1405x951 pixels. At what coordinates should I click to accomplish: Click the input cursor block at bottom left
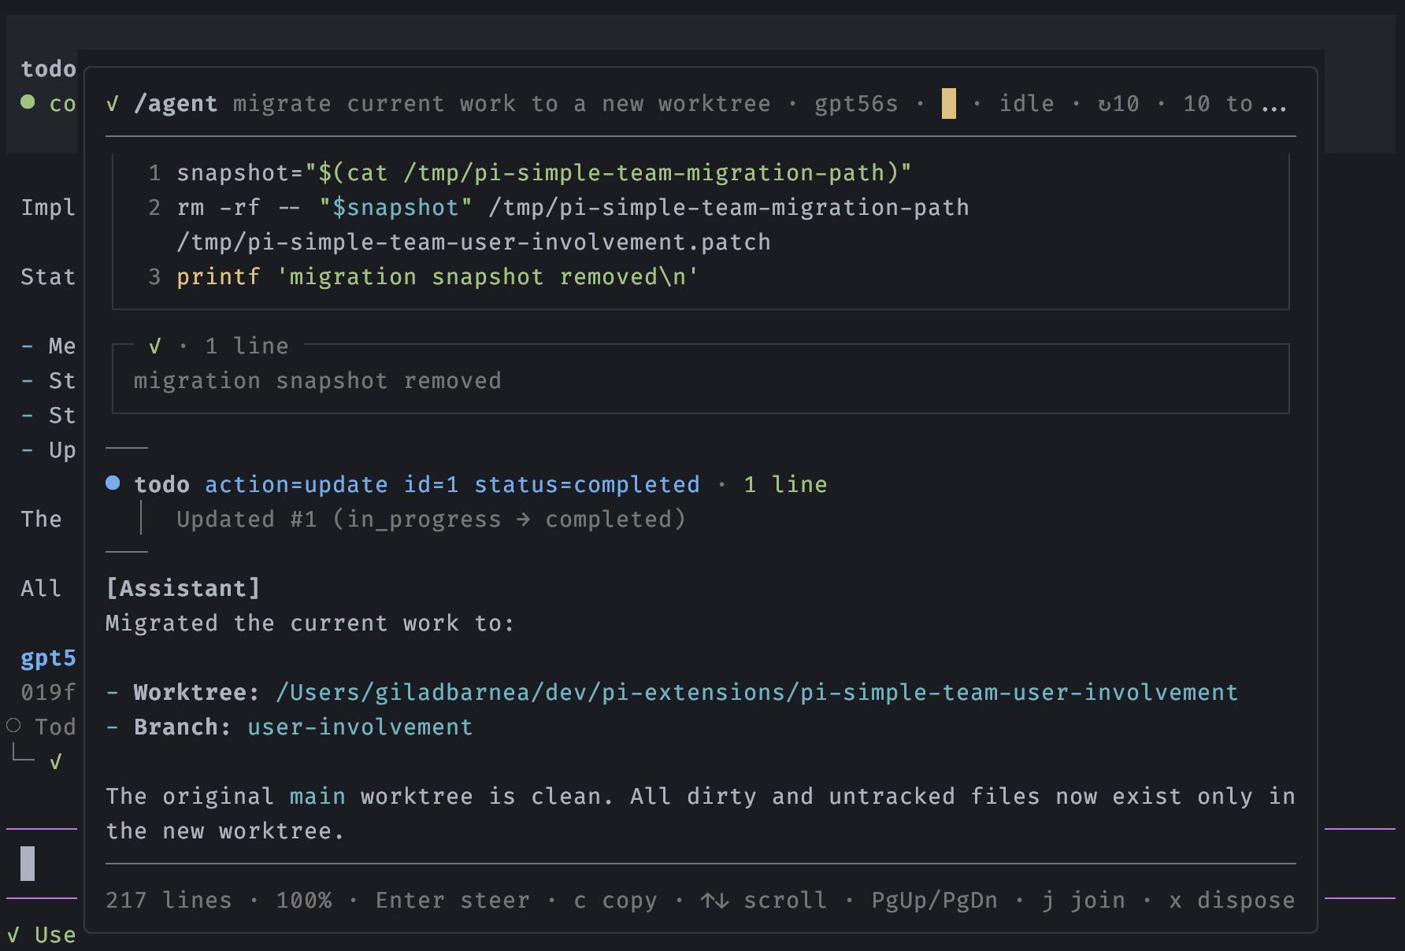pos(28,864)
